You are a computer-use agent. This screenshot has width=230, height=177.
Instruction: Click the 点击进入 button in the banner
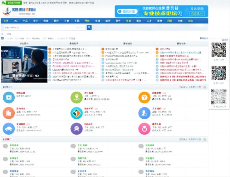[x=197, y=13]
